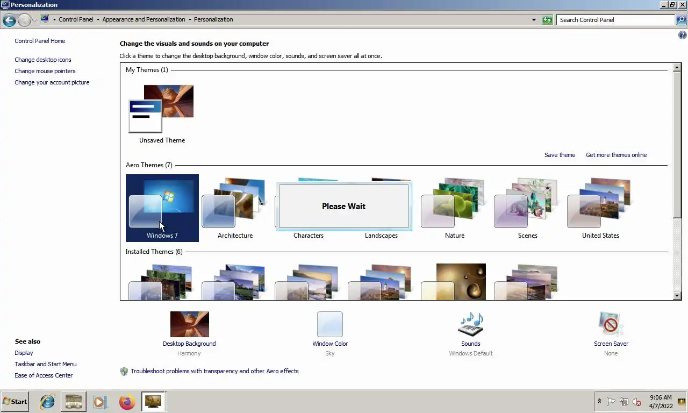688x413 pixels.
Task: Open recent pages dropdown next to Forward
Action: pos(34,20)
